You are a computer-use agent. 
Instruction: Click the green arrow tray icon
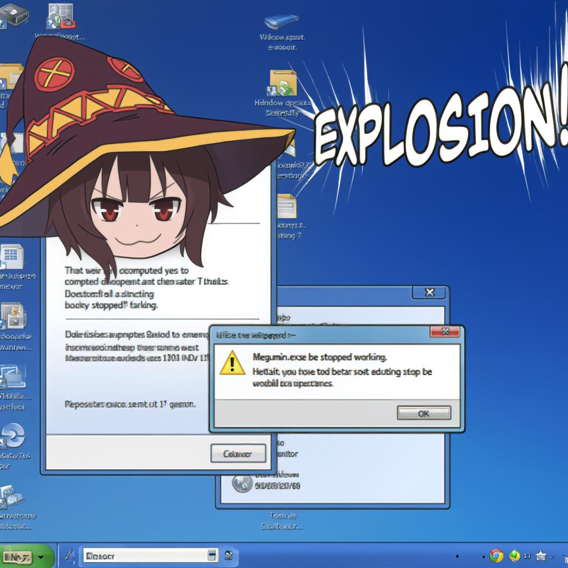(514, 556)
